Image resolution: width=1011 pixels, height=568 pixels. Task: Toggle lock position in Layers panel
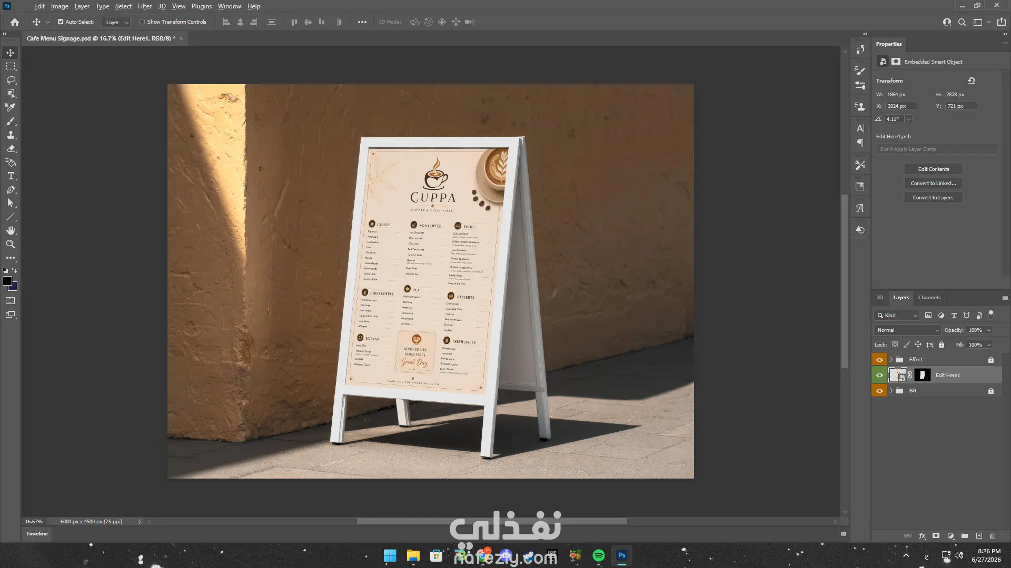[918, 345]
